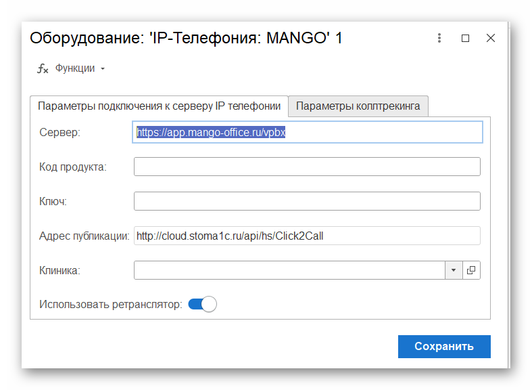Toggle the Использовать ретранслятор switch
The height and width of the screenshot is (390, 532).
tap(203, 304)
